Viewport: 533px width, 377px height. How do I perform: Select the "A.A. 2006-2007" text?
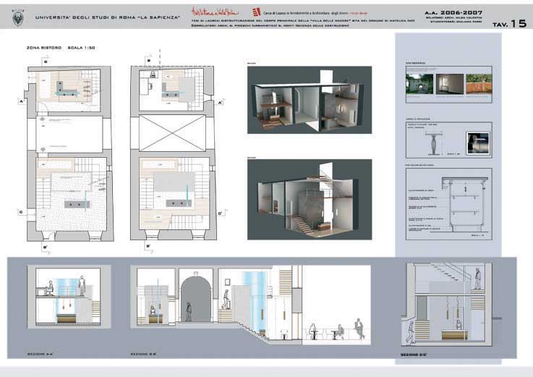pyautogui.click(x=453, y=12)
